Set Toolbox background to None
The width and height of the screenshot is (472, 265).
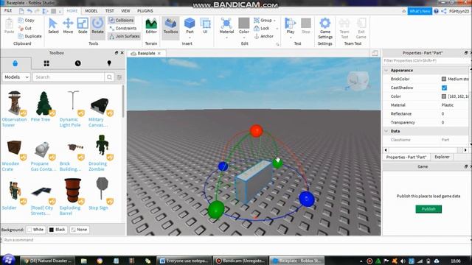pyautogui.click(x=79, y=230)
